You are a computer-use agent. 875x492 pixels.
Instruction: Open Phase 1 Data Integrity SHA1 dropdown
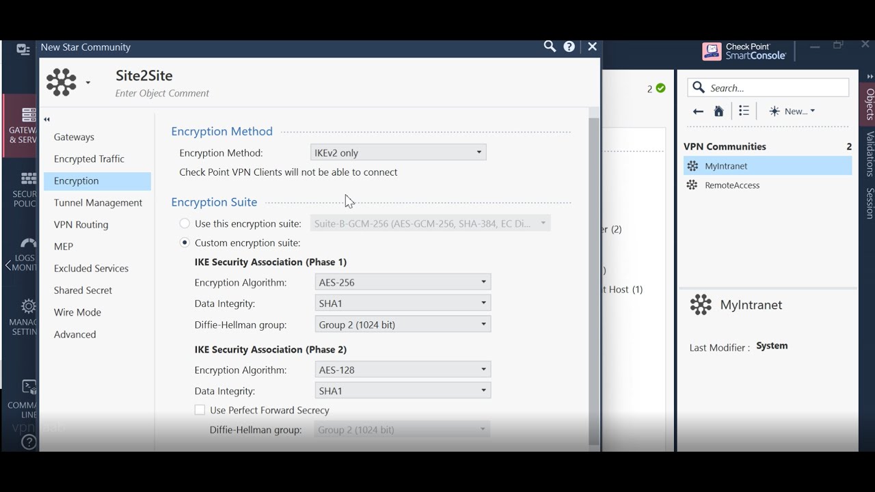pos(403,303)
